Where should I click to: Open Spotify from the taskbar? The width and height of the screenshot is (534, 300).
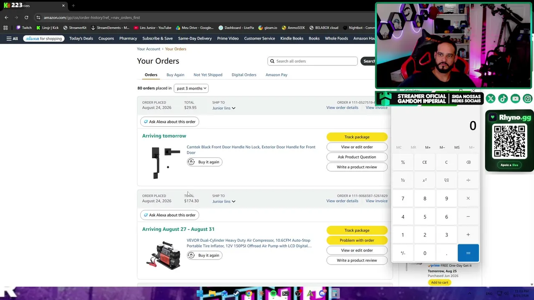[x=273, y=294]
